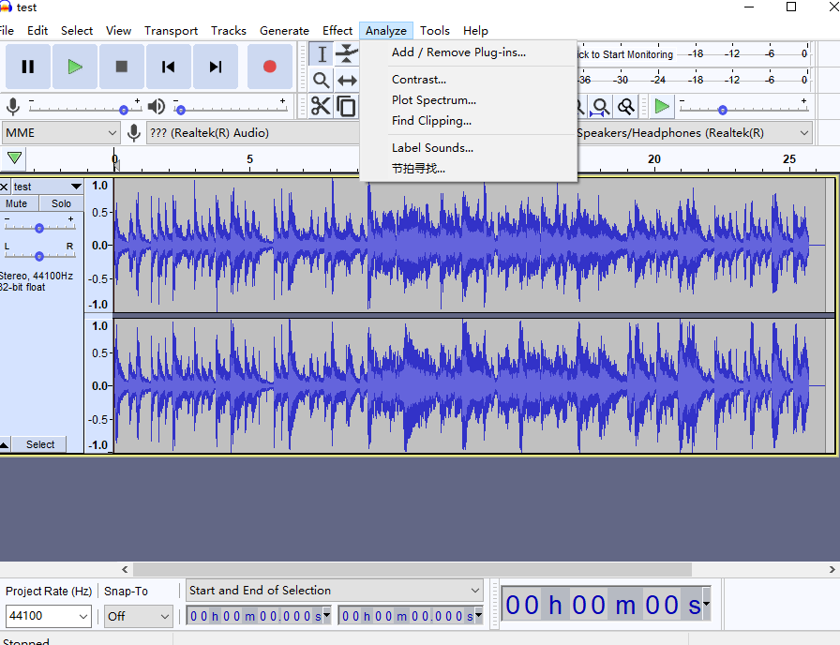Click the timeline ruler at 20 seconds
The image size is (840, 645).
click(654, 159)
